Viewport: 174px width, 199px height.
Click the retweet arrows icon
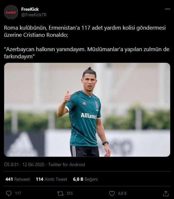click(60, 193)
